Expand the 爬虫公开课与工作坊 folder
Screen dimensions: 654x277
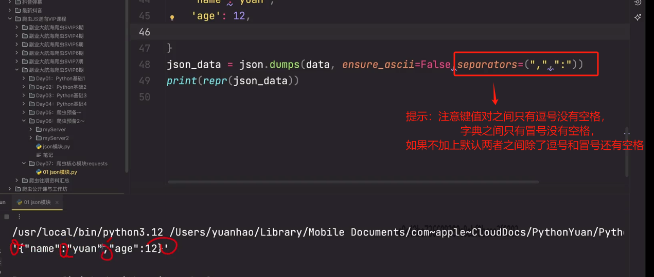coord(10,189)
